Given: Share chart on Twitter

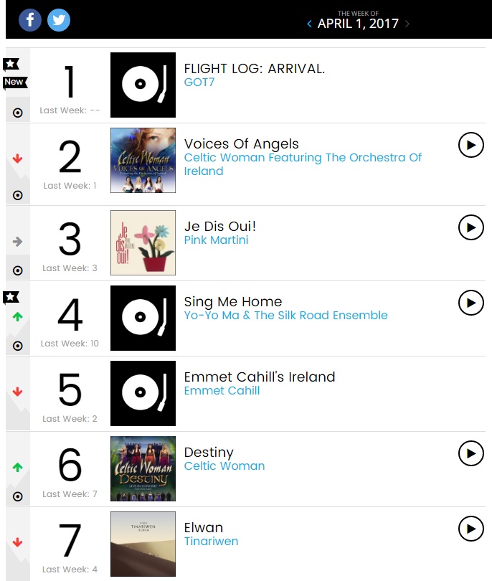Looking at the screenshot, I should [59, 19].
